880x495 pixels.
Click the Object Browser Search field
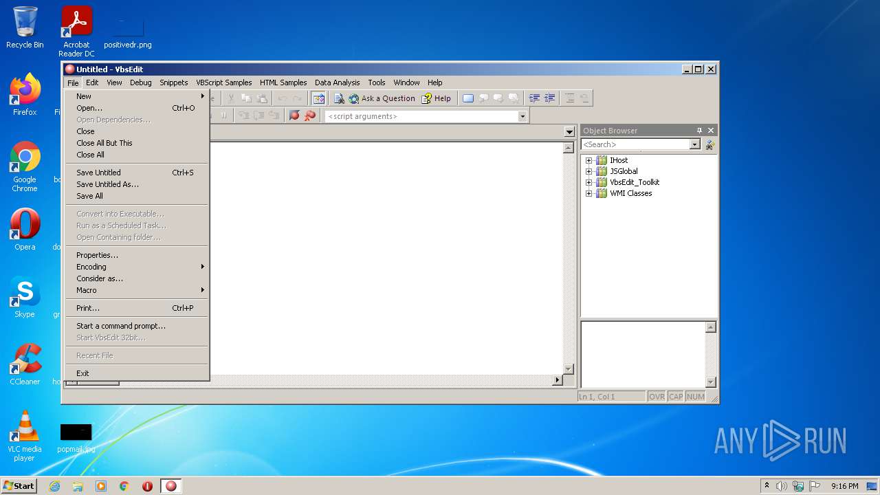click(x=635, y=144)
